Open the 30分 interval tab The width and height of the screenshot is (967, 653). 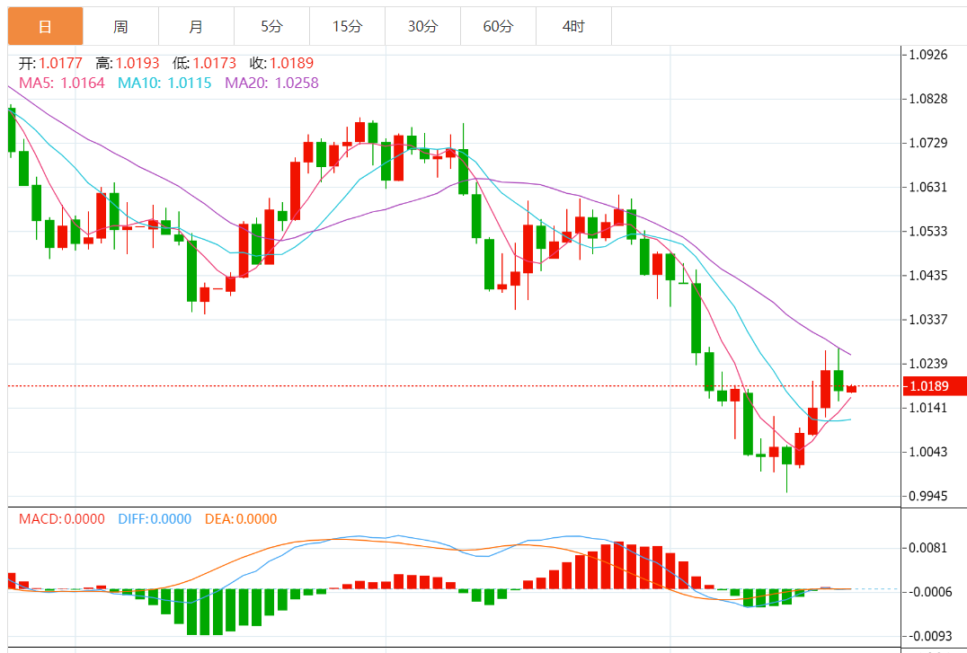point(422,26)
